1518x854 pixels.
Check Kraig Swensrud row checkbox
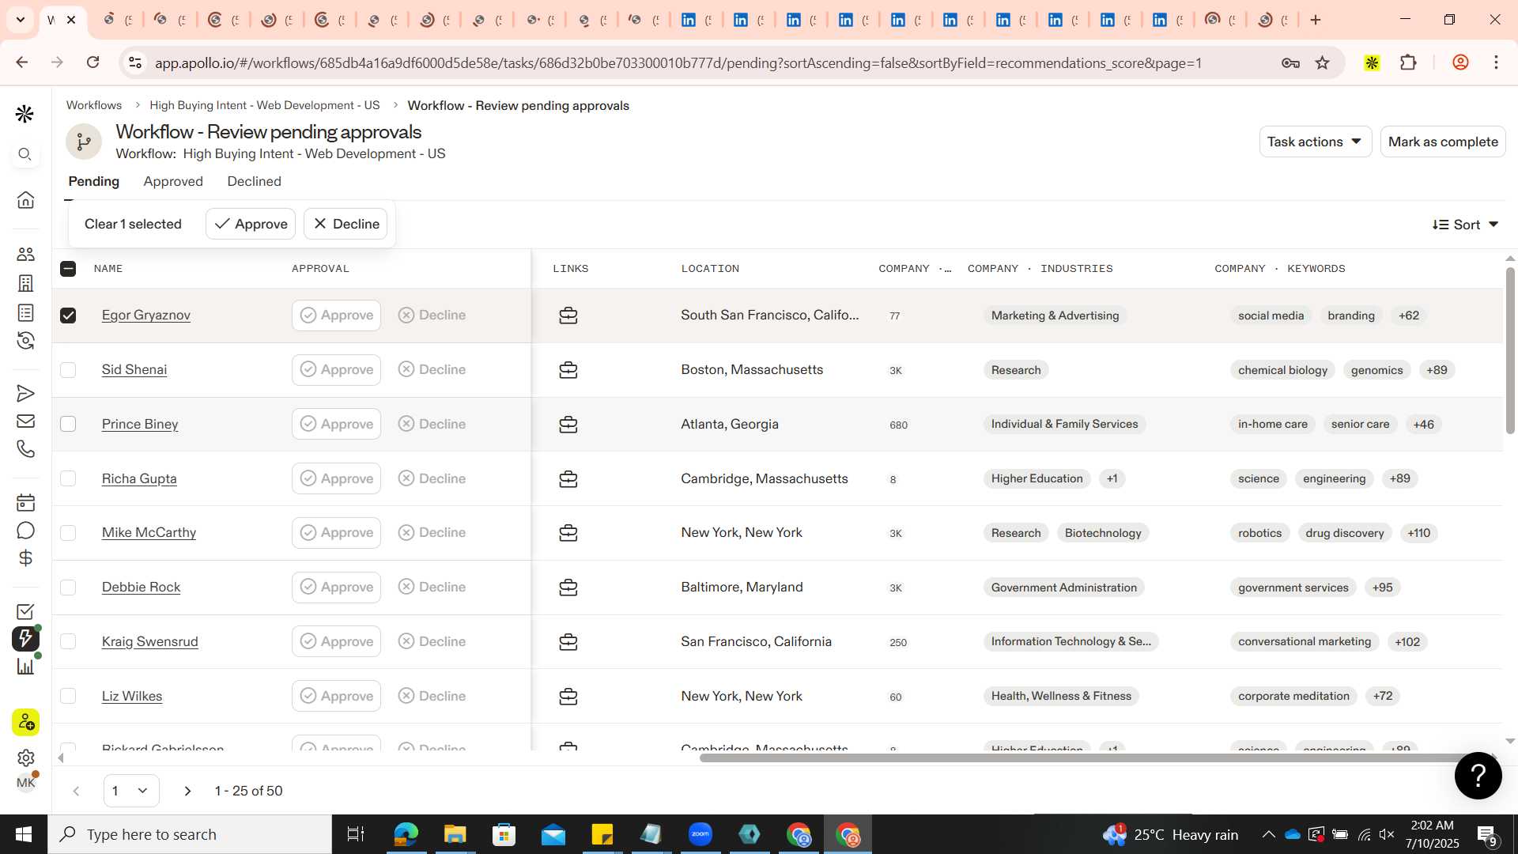[x=68, y=642]
